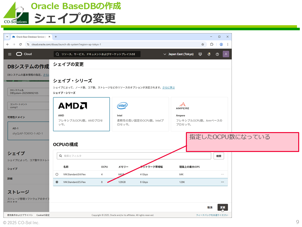
Task: Click the 名前 column header
Action: 66,167
